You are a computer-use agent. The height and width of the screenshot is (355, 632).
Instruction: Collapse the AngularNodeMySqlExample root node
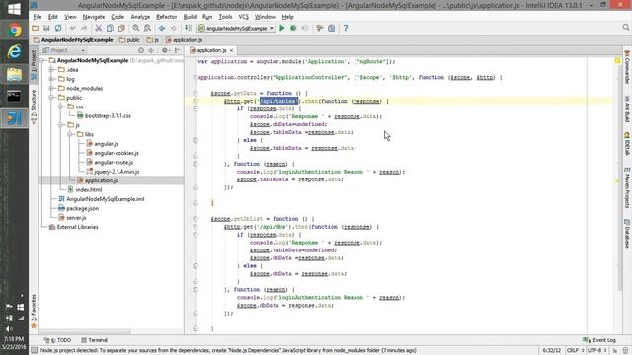coord(42,60)
